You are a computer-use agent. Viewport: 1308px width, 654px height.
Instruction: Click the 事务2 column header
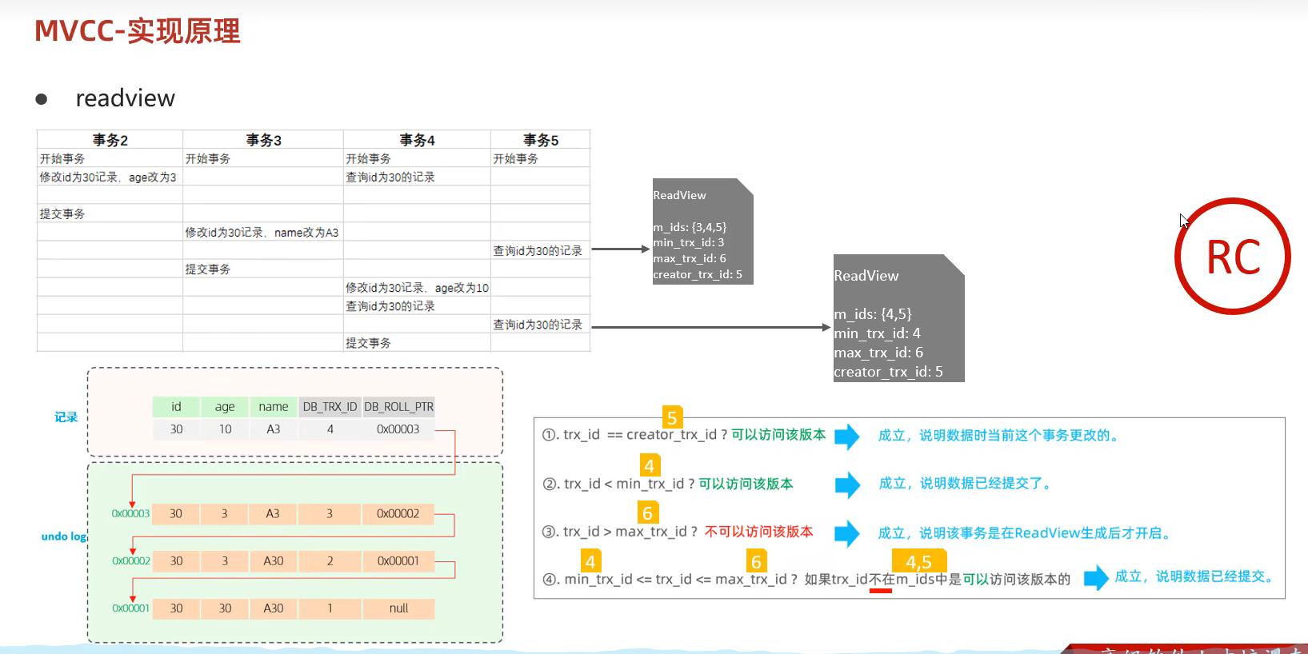pyautogui.click(x=110, y=140)
